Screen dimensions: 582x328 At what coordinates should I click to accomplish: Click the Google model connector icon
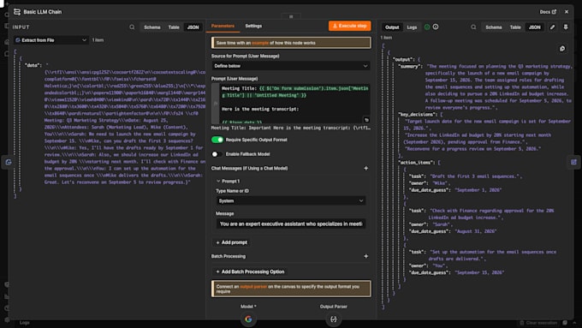[x=248, y=319]
